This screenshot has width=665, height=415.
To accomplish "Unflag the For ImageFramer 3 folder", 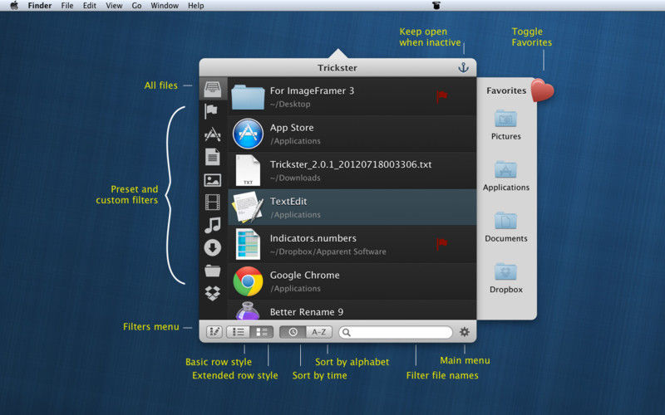I will pyautogui.click(x=442, y=96).
